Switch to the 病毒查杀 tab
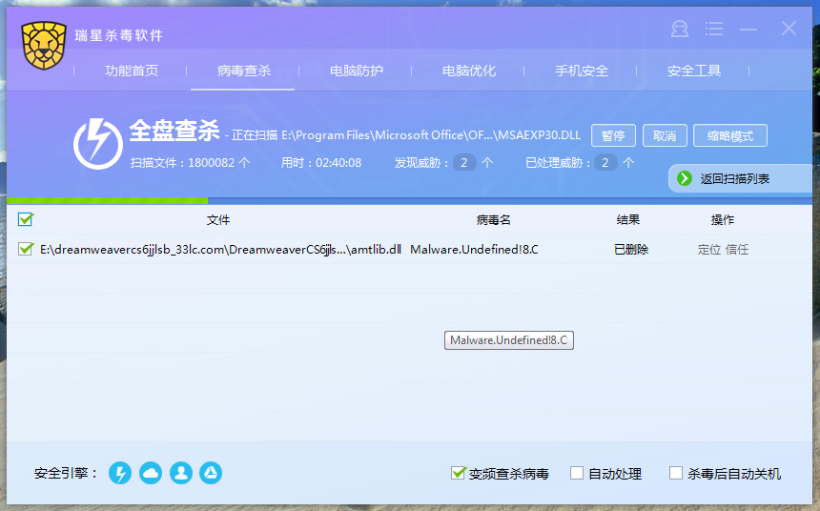The height and width of the screenshot is (511, 820). click(x=244, y=71)
